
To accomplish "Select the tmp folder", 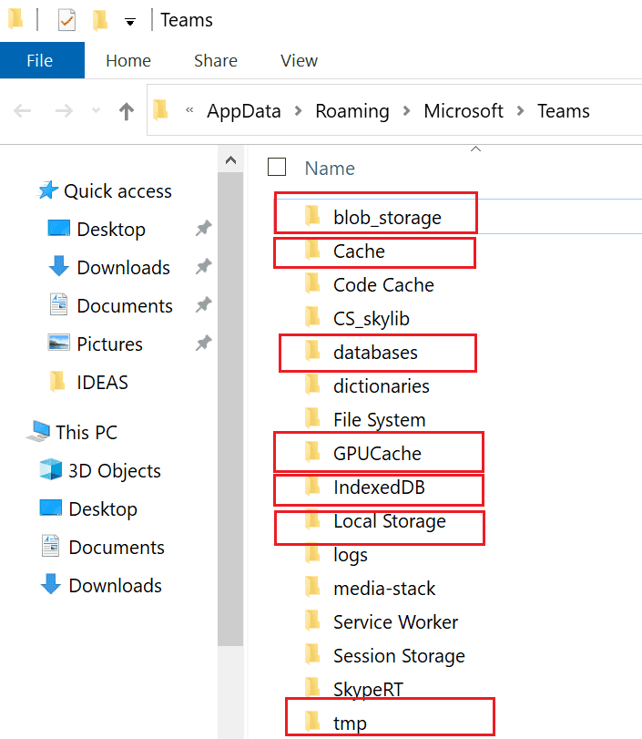I will (x=350, y=724).
